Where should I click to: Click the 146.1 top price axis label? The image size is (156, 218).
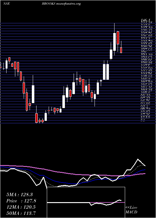pyautogui.click(x=146, y=21)
